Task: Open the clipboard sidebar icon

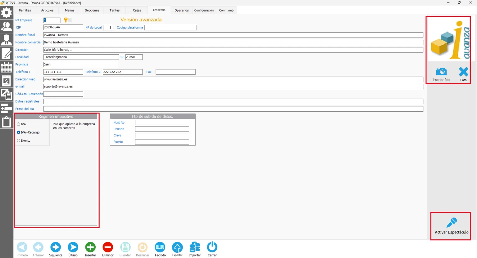Action: 7,122
